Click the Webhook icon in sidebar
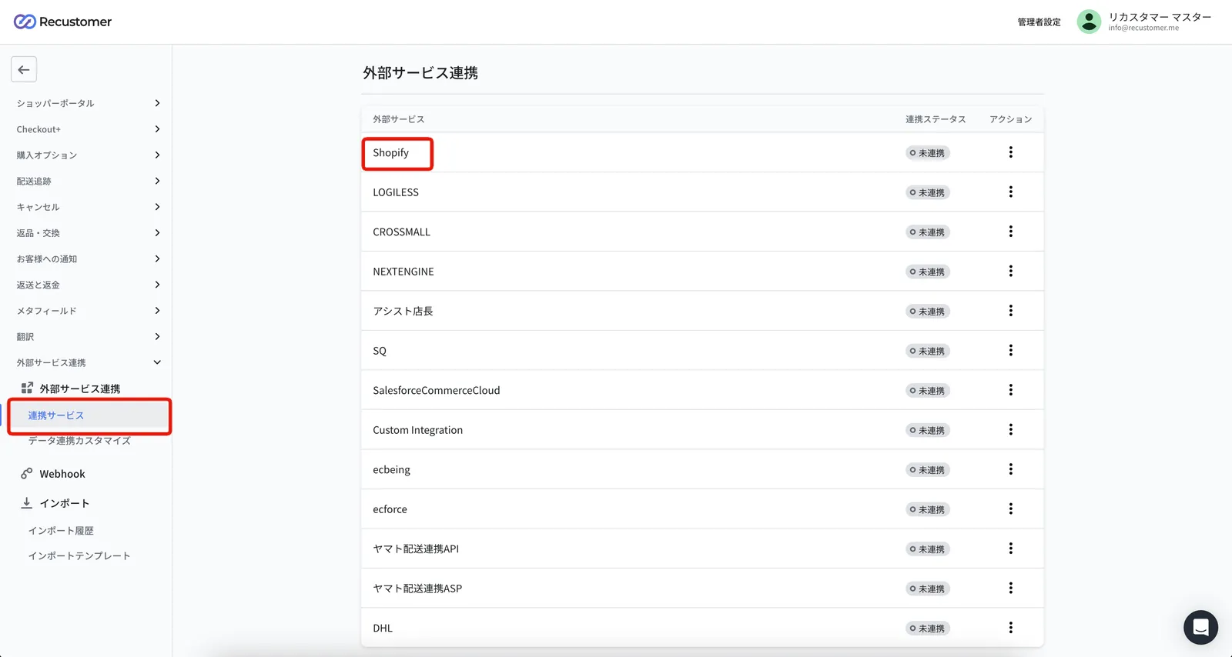Screen dimensions: 1232x657 27,473
